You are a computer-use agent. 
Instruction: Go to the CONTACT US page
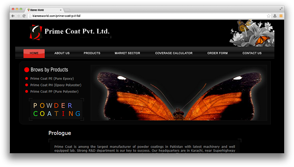tap(252, 53)
